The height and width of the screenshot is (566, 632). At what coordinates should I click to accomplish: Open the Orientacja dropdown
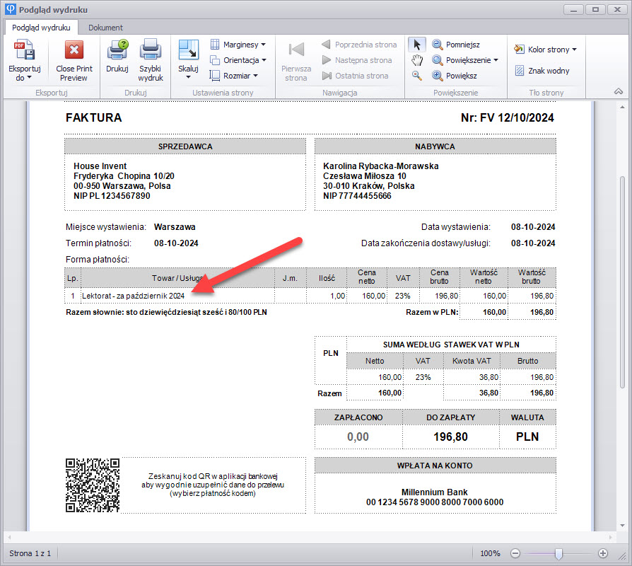[x=238, y=60]
